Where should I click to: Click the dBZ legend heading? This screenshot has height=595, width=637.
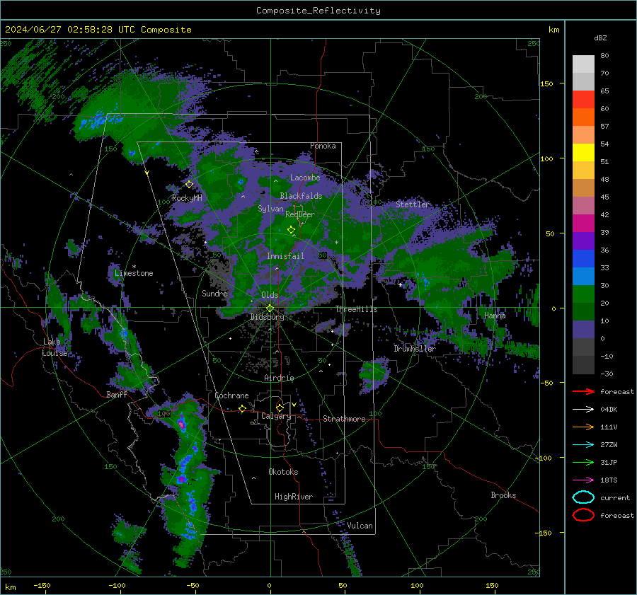pos(600,37)
